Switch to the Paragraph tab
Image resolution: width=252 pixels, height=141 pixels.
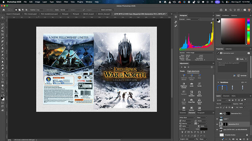(x=201, y=113)
